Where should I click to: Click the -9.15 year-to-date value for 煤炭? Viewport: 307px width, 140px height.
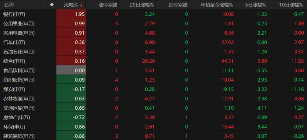coord(228,89)
